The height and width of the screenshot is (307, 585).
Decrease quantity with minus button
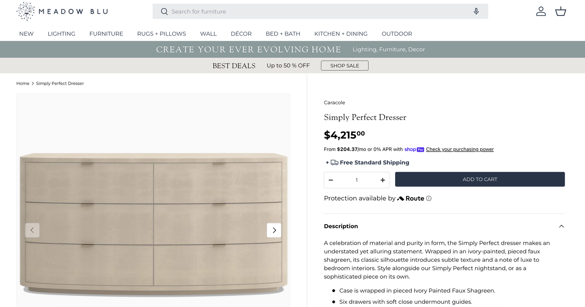pos(331,180)
